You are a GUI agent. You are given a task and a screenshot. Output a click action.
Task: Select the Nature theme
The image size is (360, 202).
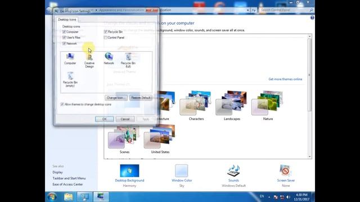point(268,106)
